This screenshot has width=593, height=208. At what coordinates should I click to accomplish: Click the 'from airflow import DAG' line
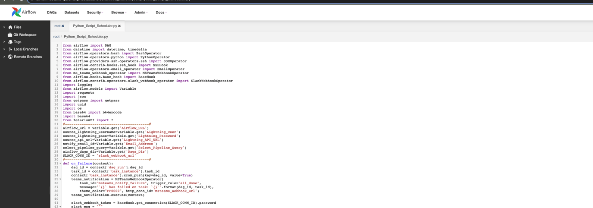[x=87, y=45]
